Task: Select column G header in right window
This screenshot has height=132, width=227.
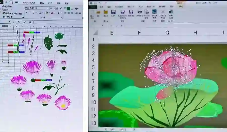Action: coord(167,33)
